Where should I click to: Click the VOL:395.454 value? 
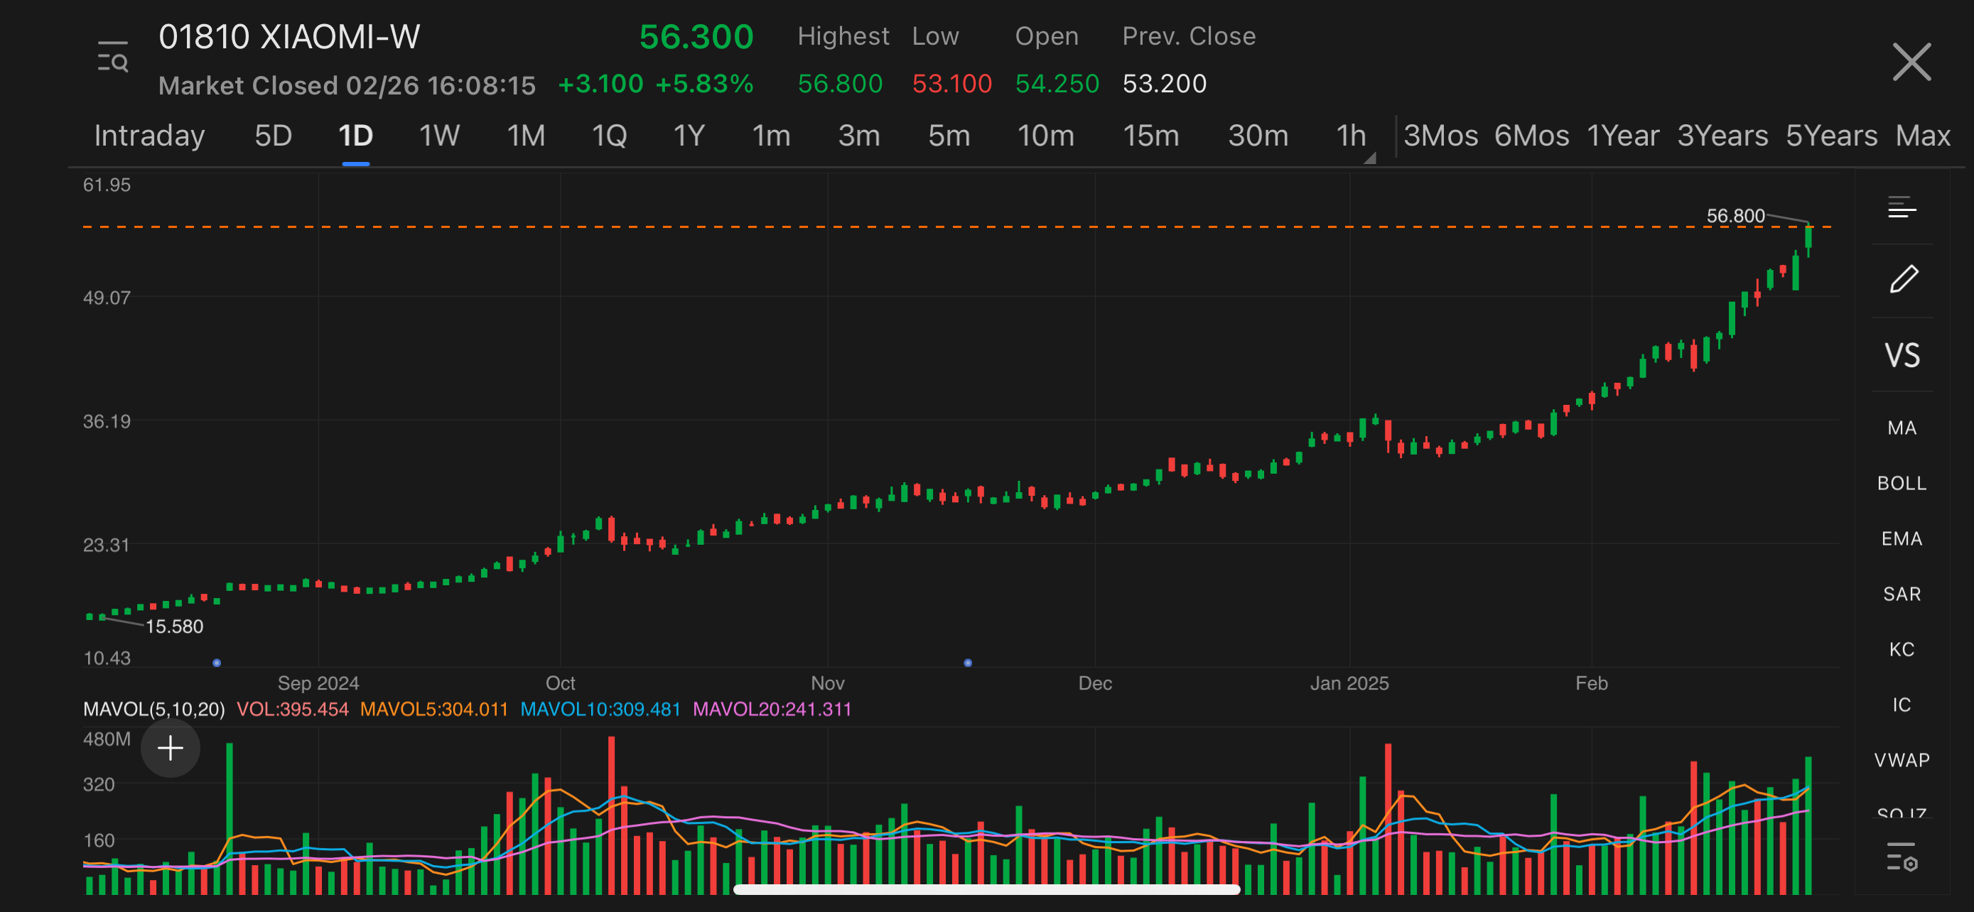click(292, 709)
